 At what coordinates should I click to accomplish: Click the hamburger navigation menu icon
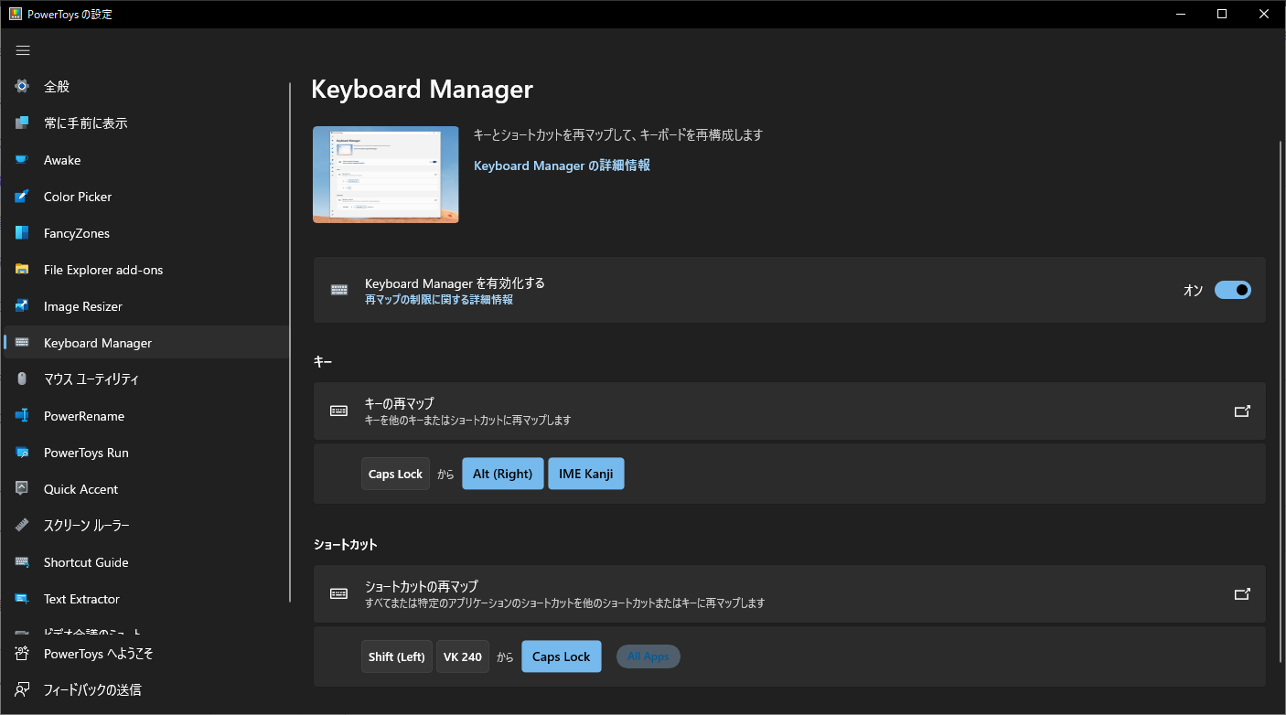23,50
